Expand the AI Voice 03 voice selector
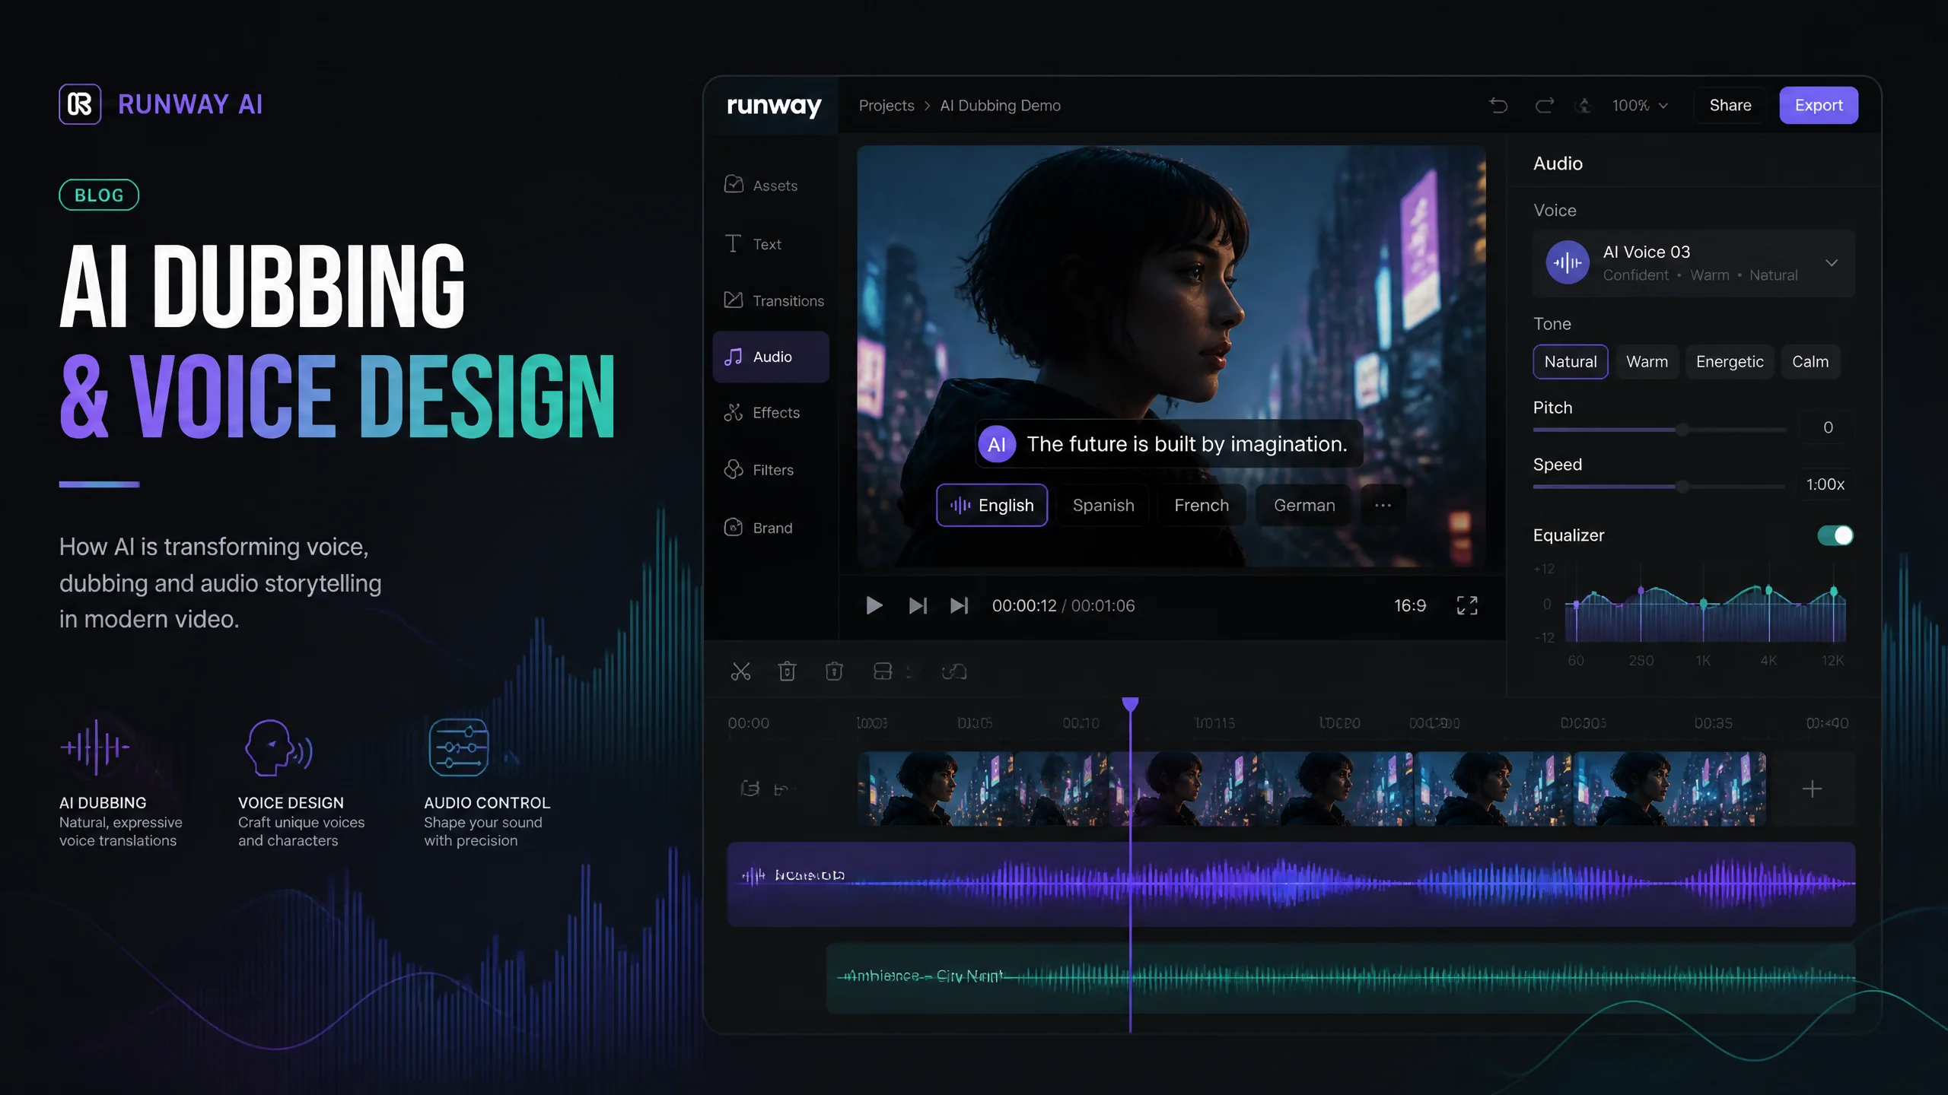The width and height of the screenshot is (1948, 1095). (1693, 263)
